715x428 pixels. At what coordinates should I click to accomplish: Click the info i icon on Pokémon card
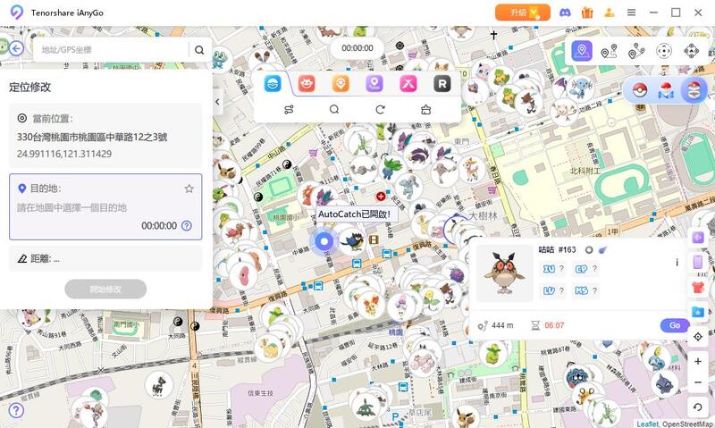click(x=677, y=263)
